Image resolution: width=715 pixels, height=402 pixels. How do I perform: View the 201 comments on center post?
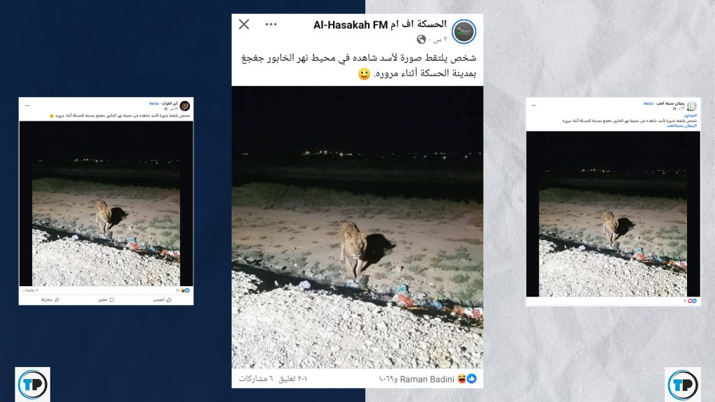pos(293,379)
